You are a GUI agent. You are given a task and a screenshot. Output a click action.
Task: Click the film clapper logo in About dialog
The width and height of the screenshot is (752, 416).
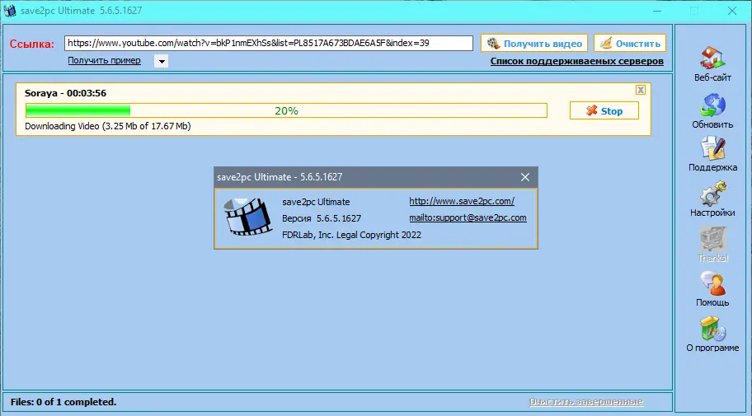click(x=248, y=216)
